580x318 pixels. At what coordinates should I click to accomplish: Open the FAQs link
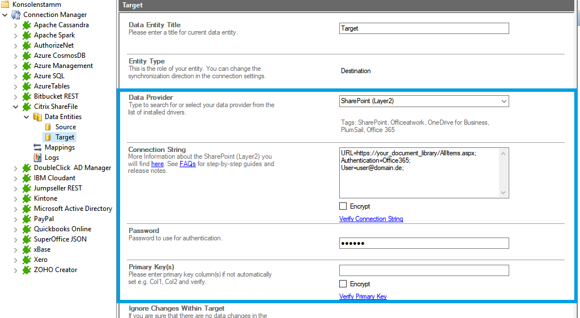187,164
